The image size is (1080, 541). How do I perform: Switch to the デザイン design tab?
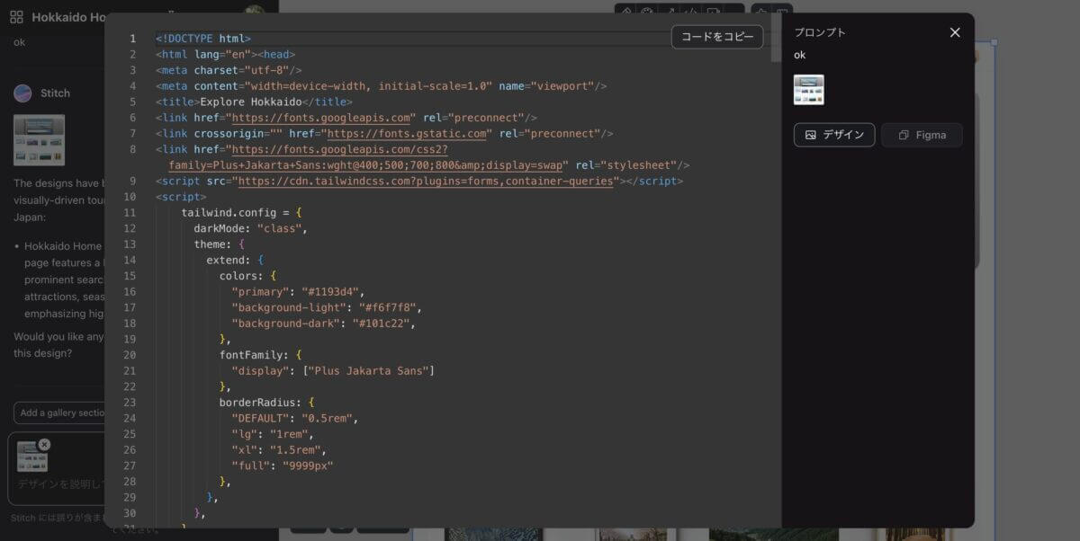click(x=833, y=135)
